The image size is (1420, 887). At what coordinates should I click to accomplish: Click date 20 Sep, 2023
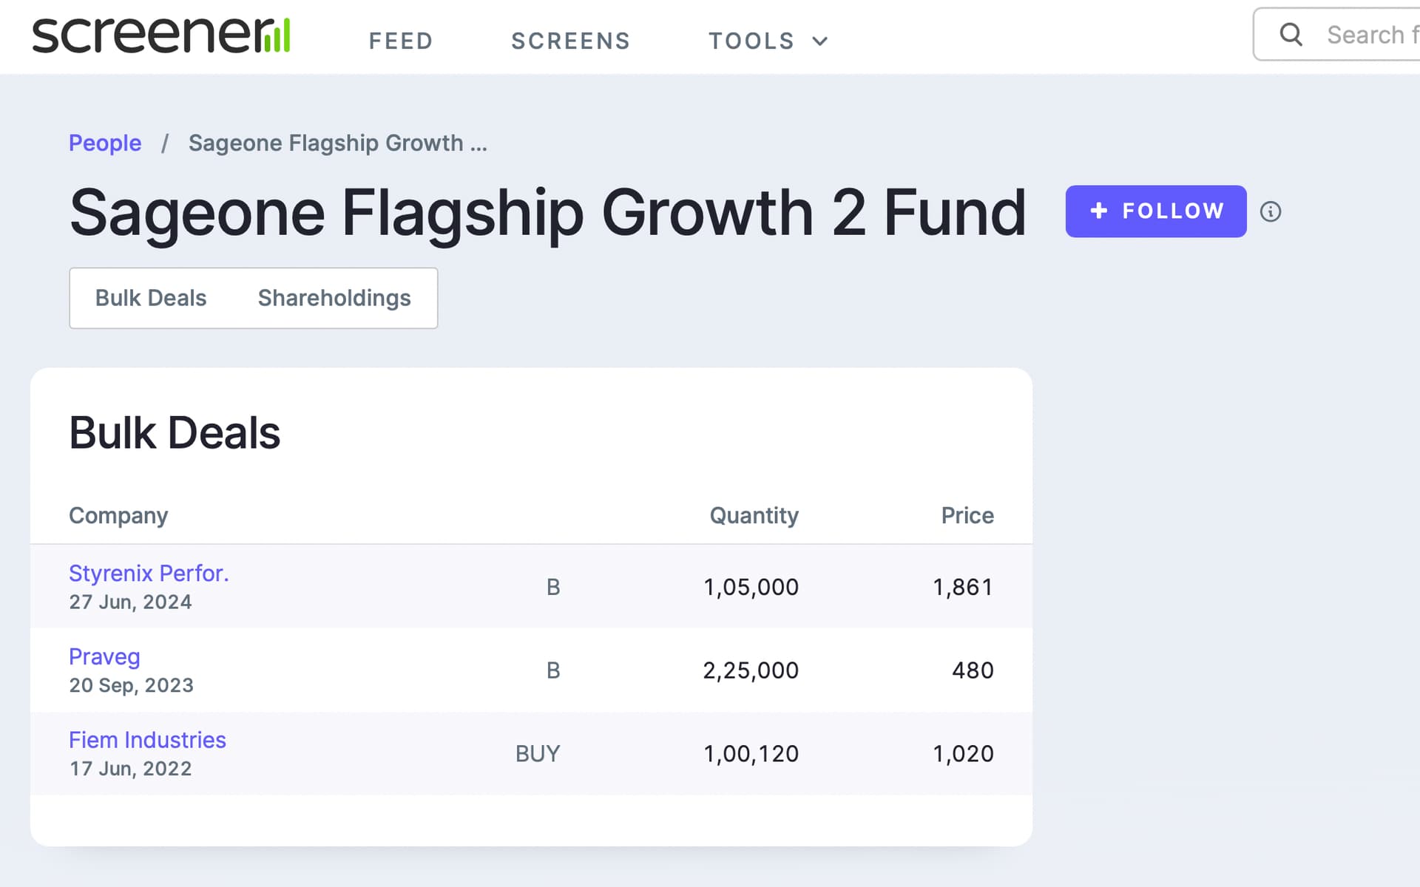[x=131, y=686]
